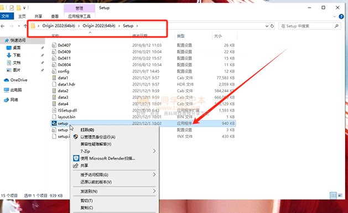Viewport: 348px width, 213px height.
Task: Open the Help question mark icon
Action: tap(341, 17)
